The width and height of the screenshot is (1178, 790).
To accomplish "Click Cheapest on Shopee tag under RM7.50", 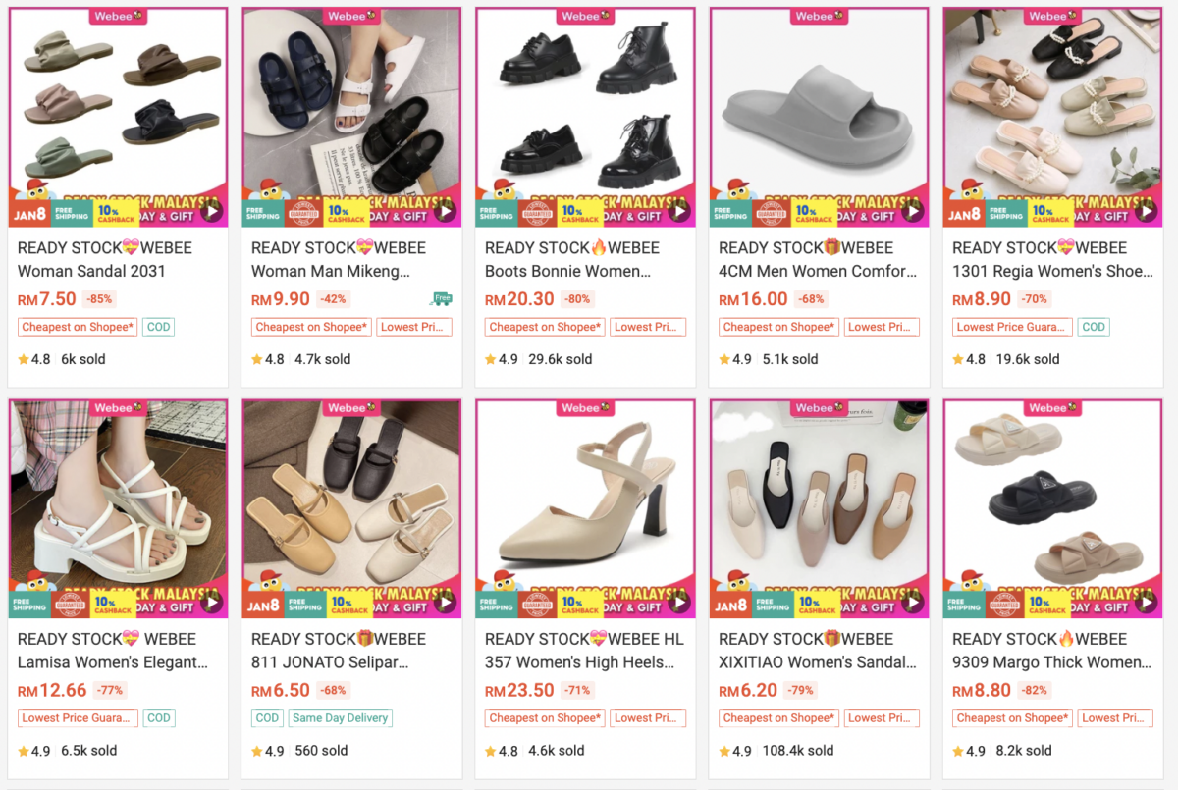I will 78,327.
